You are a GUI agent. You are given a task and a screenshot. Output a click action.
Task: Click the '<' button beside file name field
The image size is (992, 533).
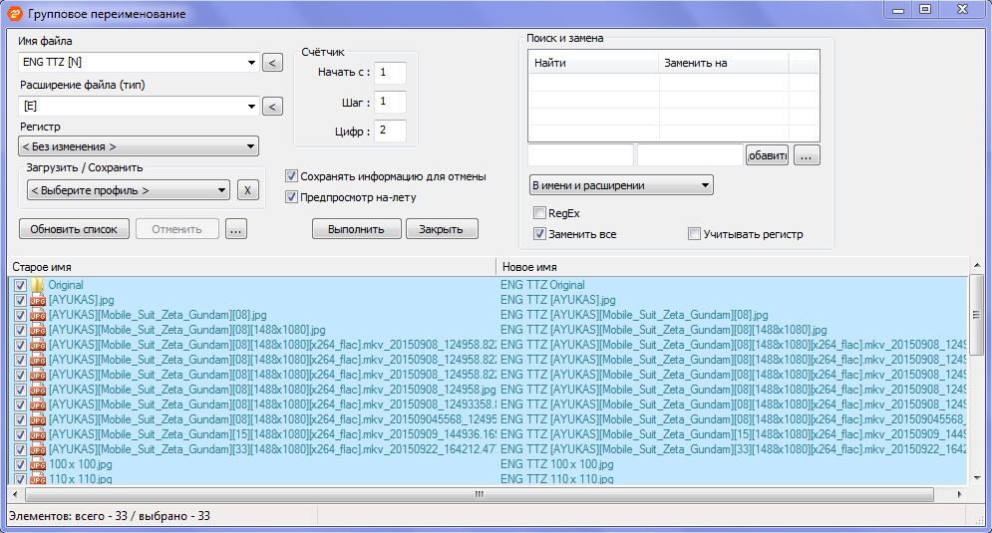point(271,65)
